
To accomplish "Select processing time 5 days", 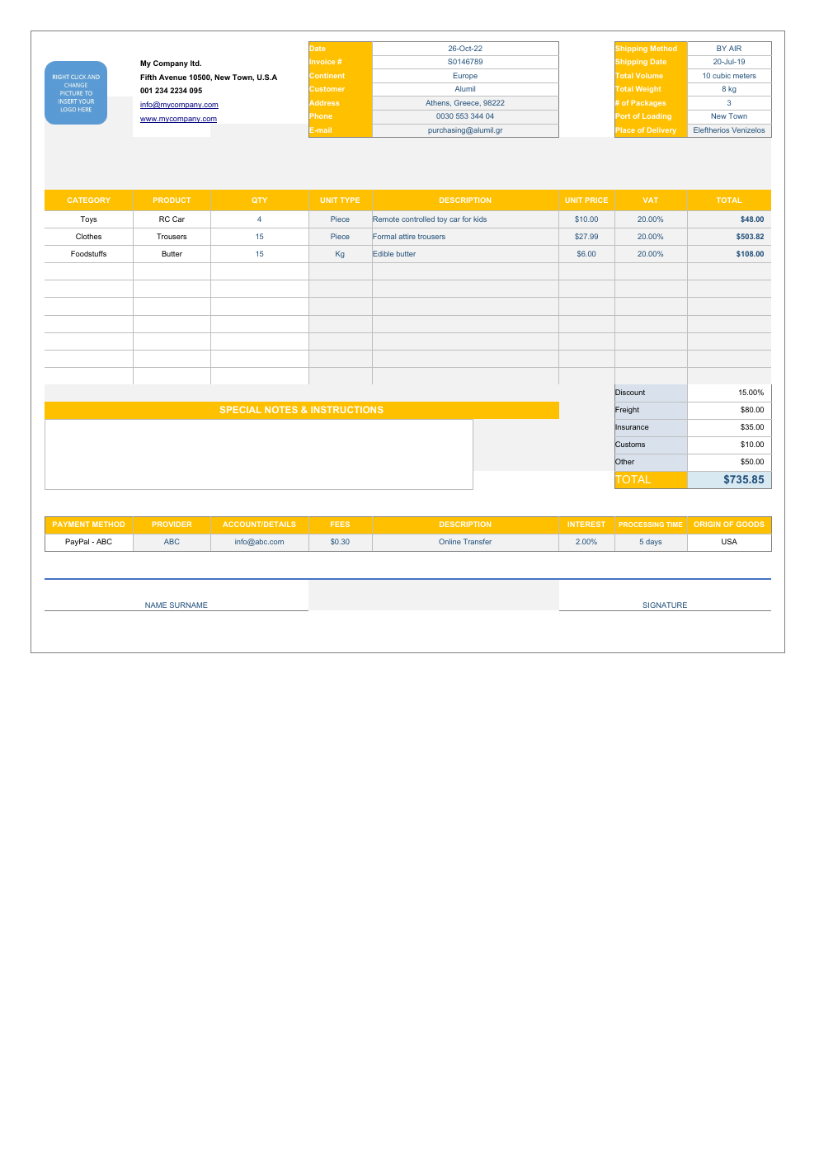I will [x=651, y=542].
